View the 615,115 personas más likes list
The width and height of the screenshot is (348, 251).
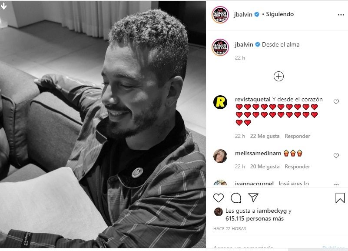point(255,218)
